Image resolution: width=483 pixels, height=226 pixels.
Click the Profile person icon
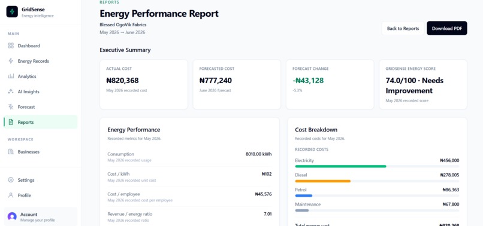click(11, 196)
